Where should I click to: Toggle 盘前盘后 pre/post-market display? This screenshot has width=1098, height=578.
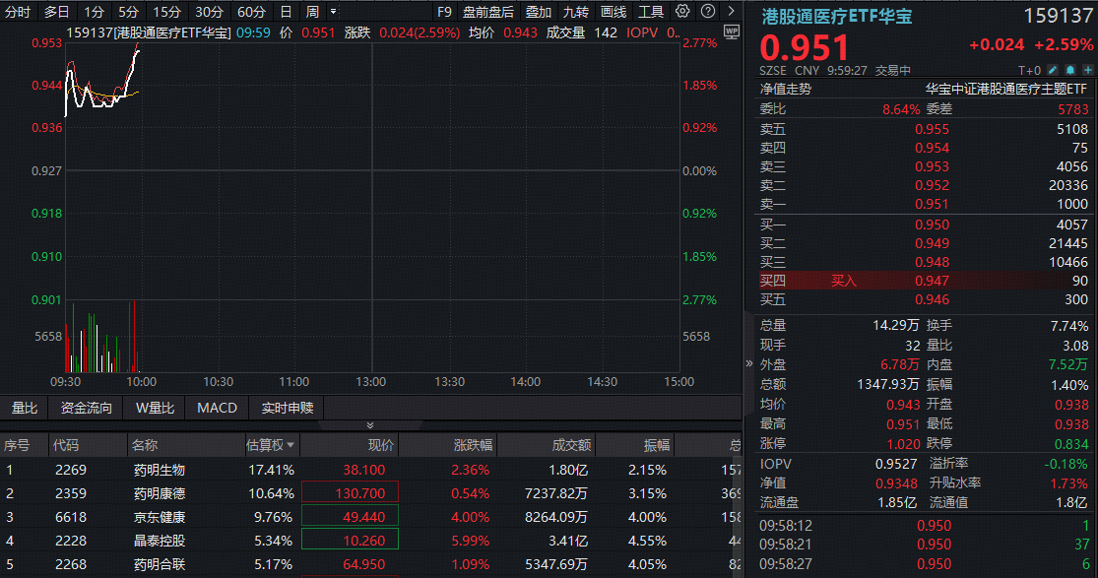coord(488,12)
